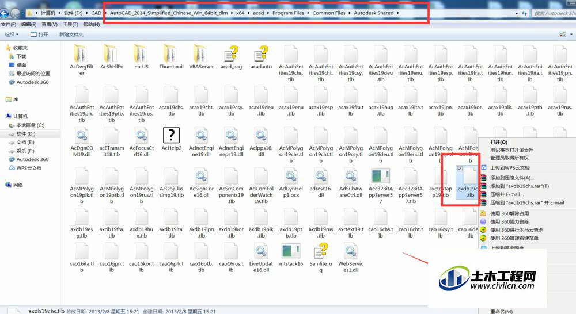Open the AcDwgFilter folder
The image size is (576, 314).
point(82,60)
